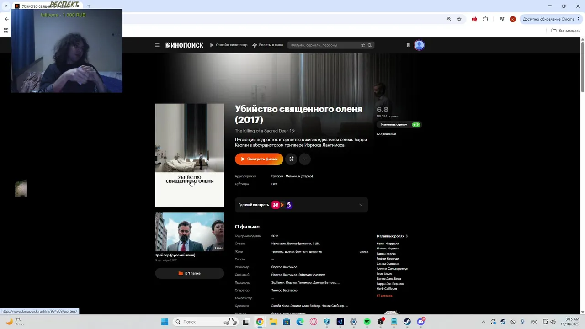Screen dimensions: 585x329
Task: Open 'Онлайн-кинотеатр' section
Action: click(x=229, y=45)
